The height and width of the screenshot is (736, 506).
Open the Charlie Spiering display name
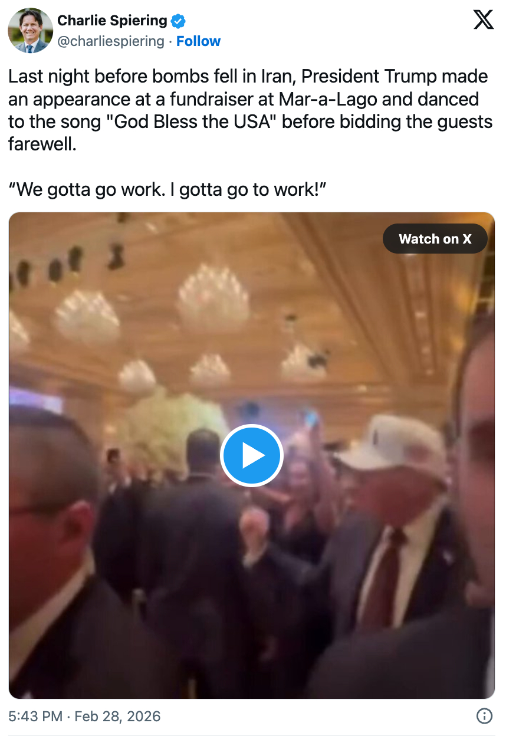pyautogui.click(x=112, y=21)
